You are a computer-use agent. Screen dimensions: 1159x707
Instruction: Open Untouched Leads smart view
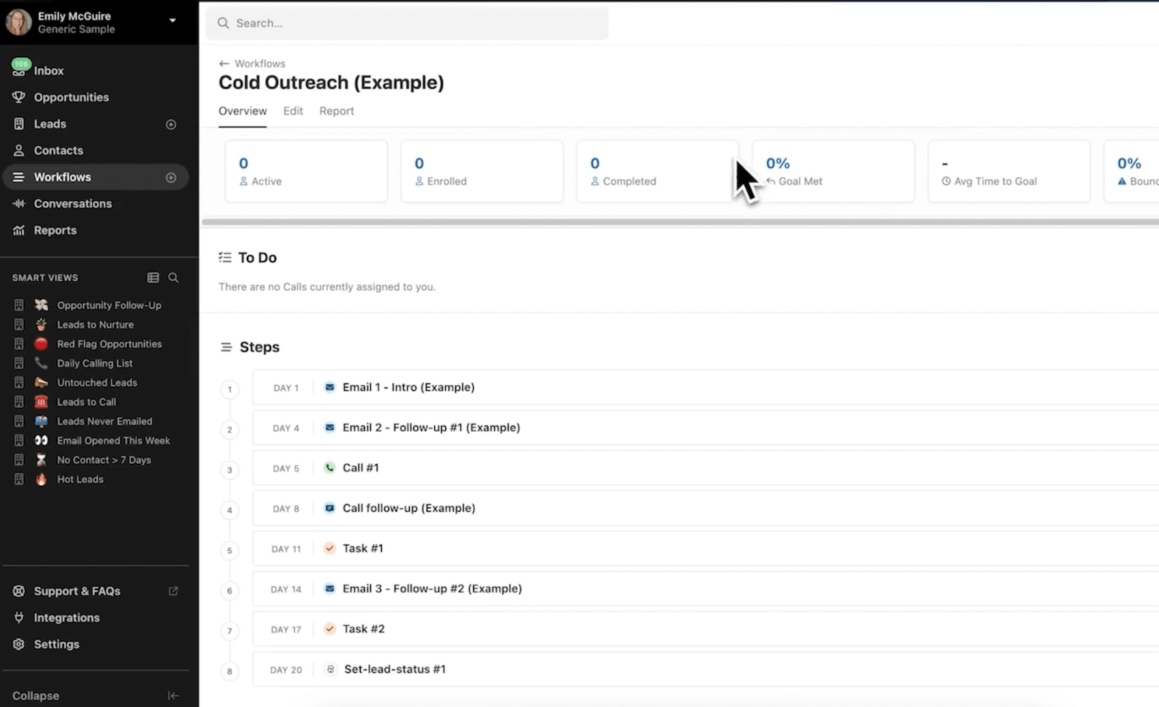(97, 383)
